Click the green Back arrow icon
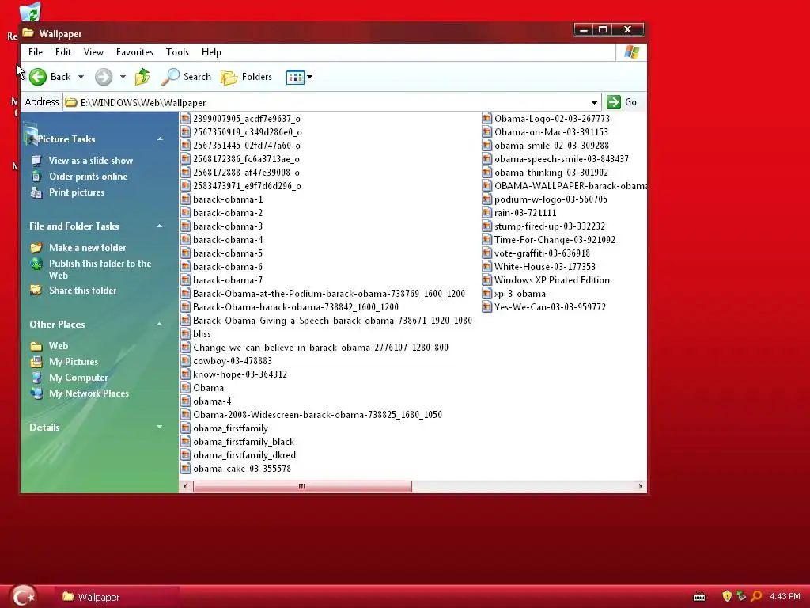Screen dimensions: 810x608 pos(38,77)
